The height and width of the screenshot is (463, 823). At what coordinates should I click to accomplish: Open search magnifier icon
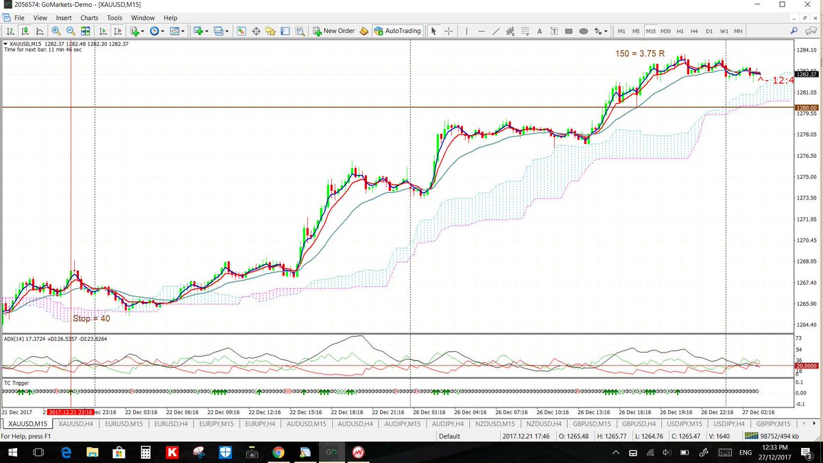coord(794,31)
